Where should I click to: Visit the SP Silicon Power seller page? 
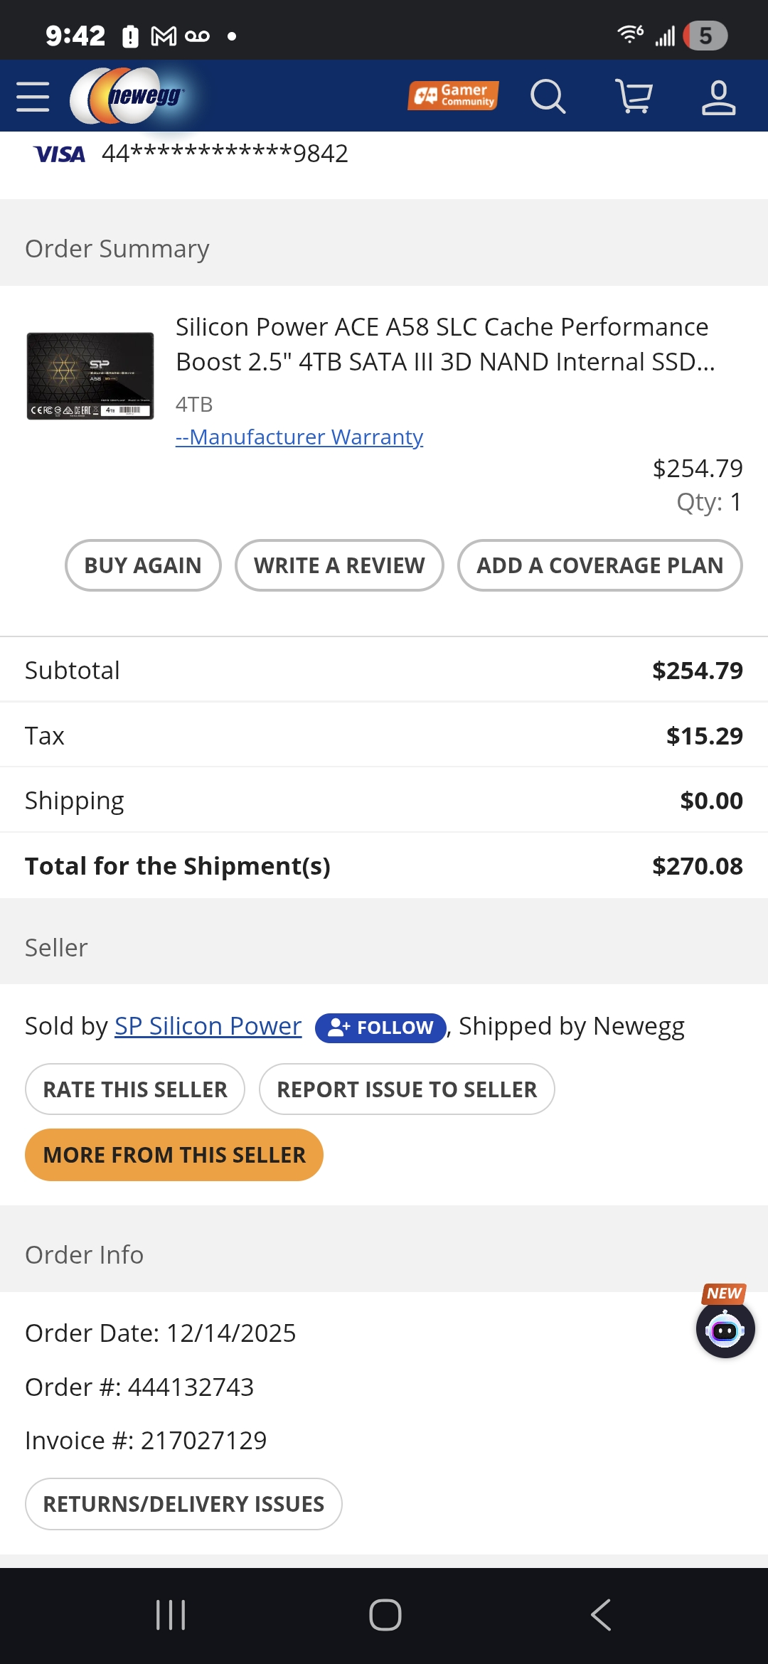208,1026
